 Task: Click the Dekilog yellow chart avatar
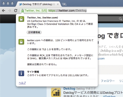(56, 92)
